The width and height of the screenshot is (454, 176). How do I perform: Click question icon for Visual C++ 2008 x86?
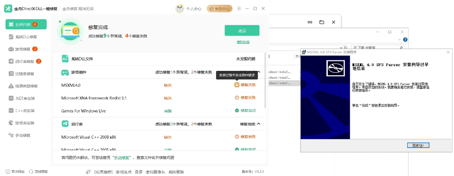237,137
